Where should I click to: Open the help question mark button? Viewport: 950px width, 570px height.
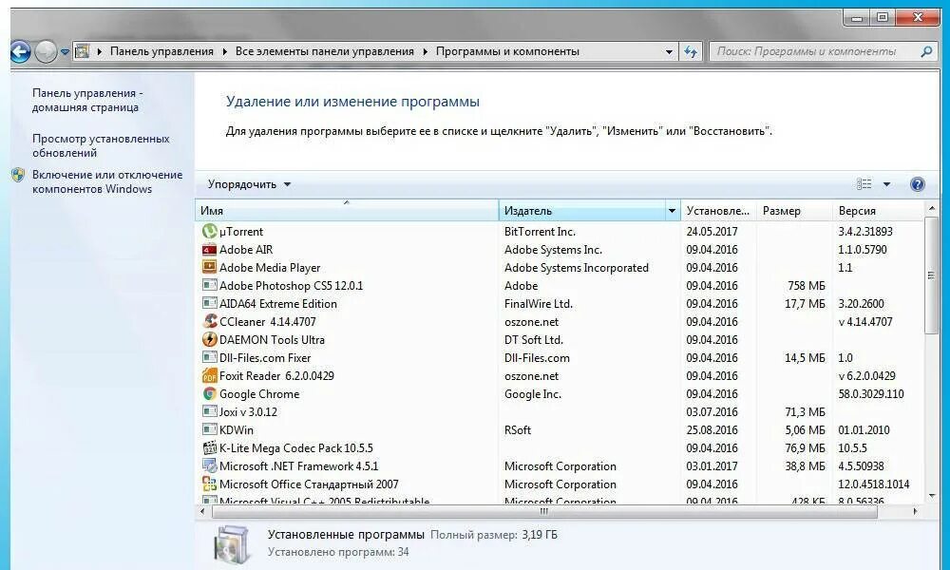918,184
